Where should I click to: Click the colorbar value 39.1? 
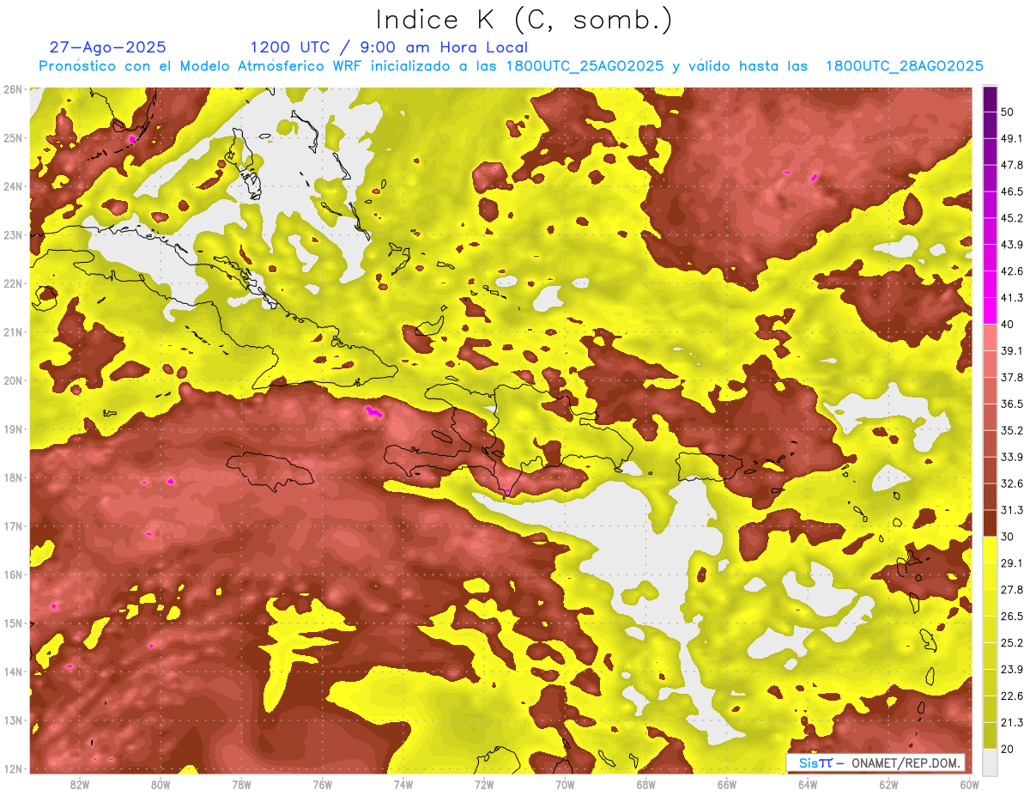(x=1012, y=351)
